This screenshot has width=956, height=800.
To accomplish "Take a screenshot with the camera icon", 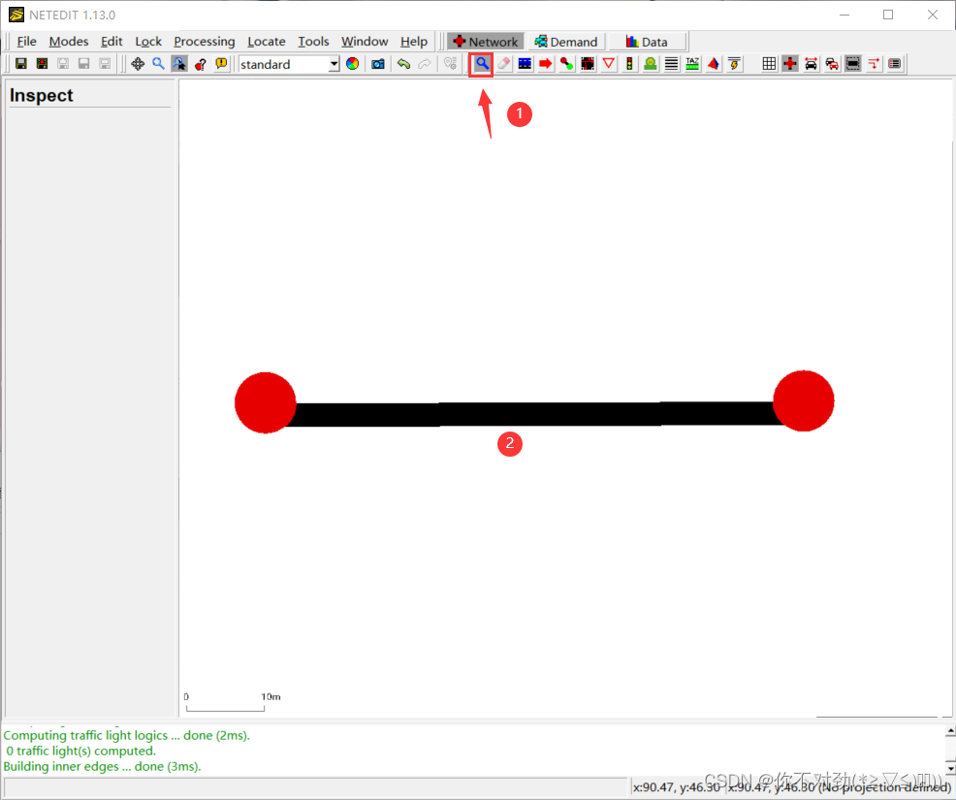I will [x=378, y=63].
